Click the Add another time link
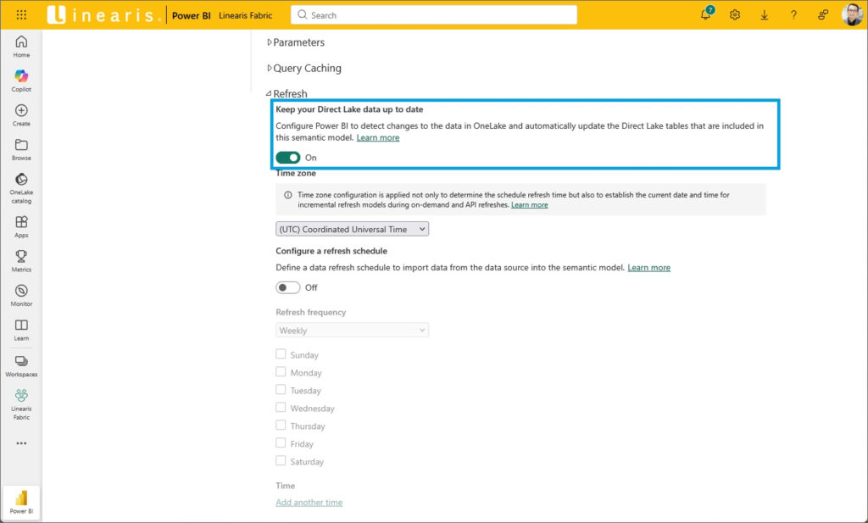 [309, 502]
